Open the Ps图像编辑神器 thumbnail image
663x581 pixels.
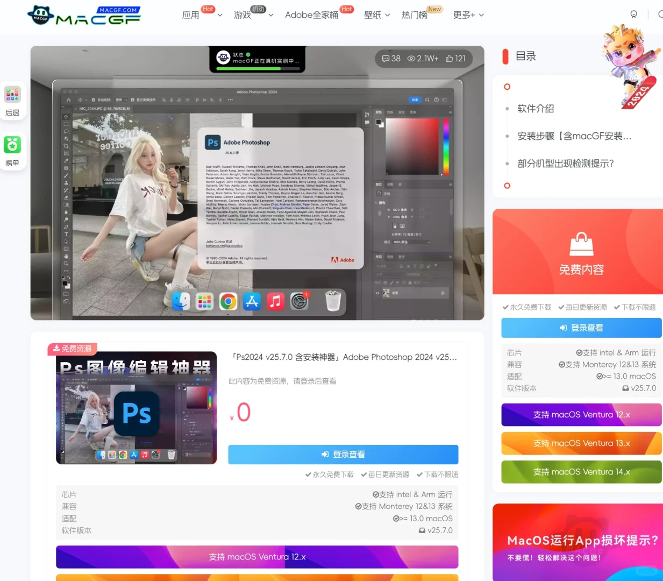point(136,408)
